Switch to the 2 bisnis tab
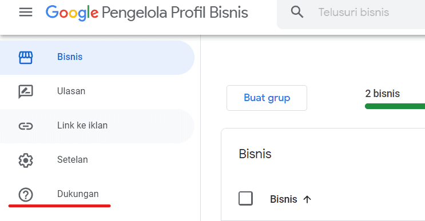Screen dimensions: 425x221 [x=382, y=94]
